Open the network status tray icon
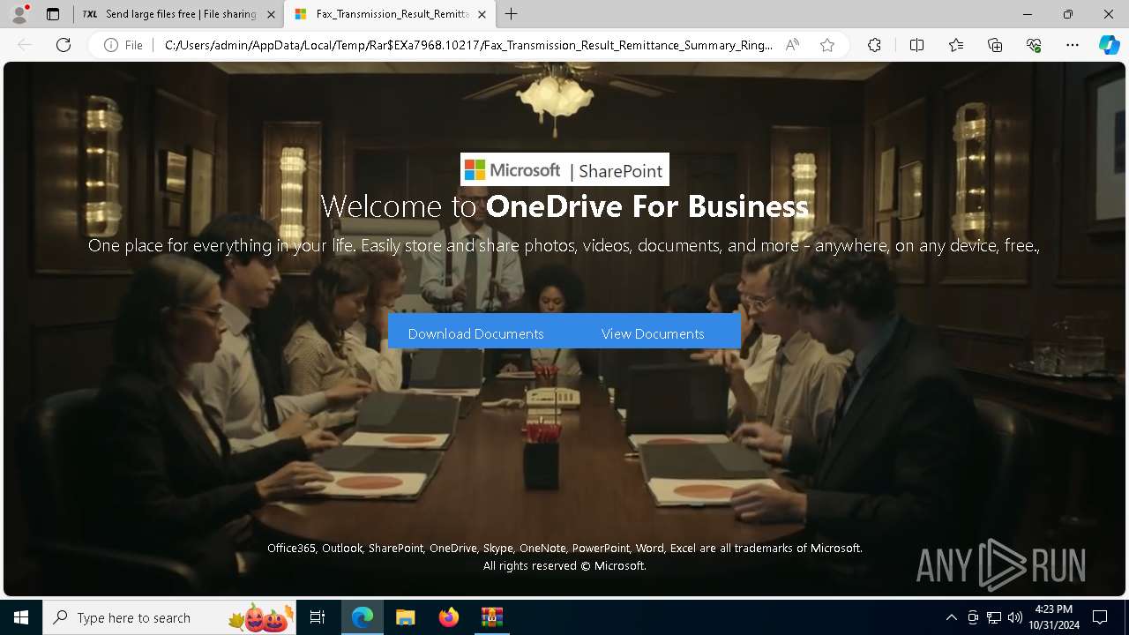The width and height of the screenshot is (1129, 635). coord(994,617)
